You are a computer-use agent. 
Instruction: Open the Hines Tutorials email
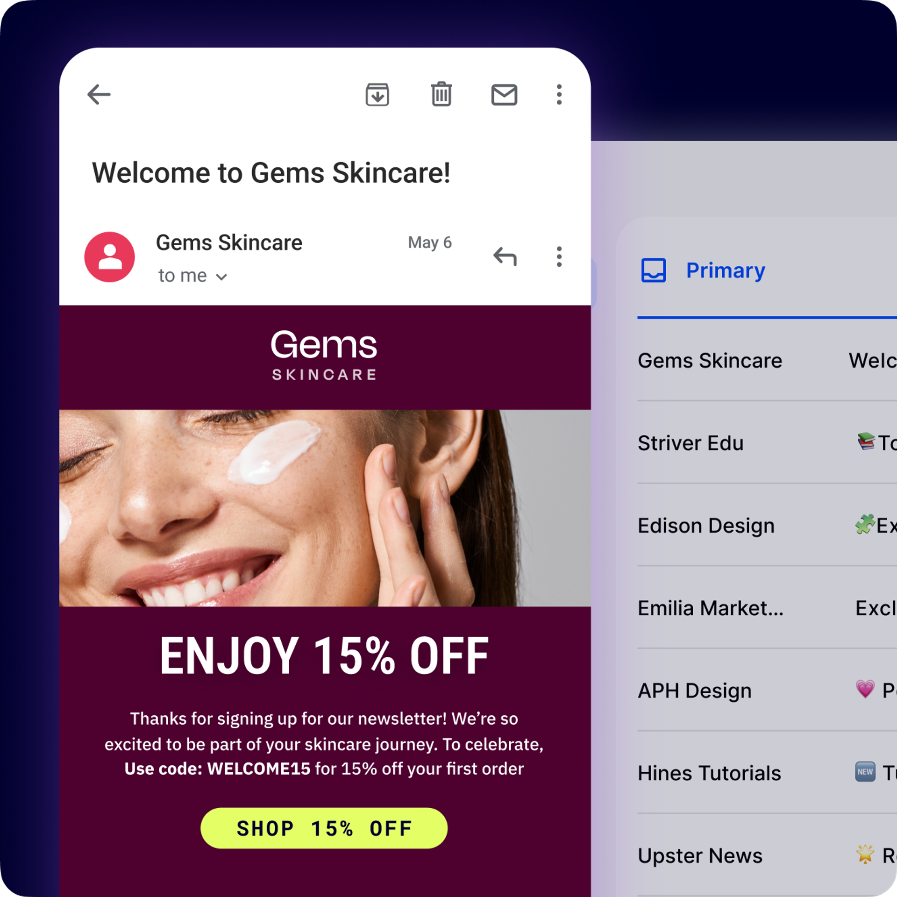767,773
